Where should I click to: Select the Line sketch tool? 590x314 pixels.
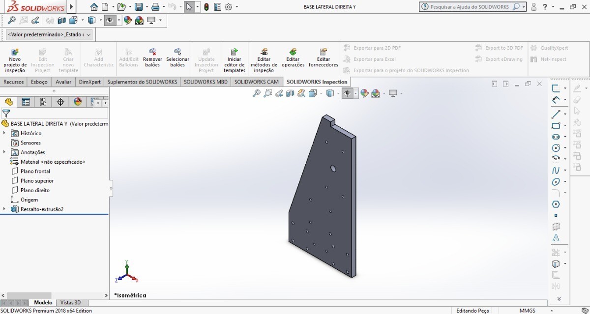(x=556, y=114)
